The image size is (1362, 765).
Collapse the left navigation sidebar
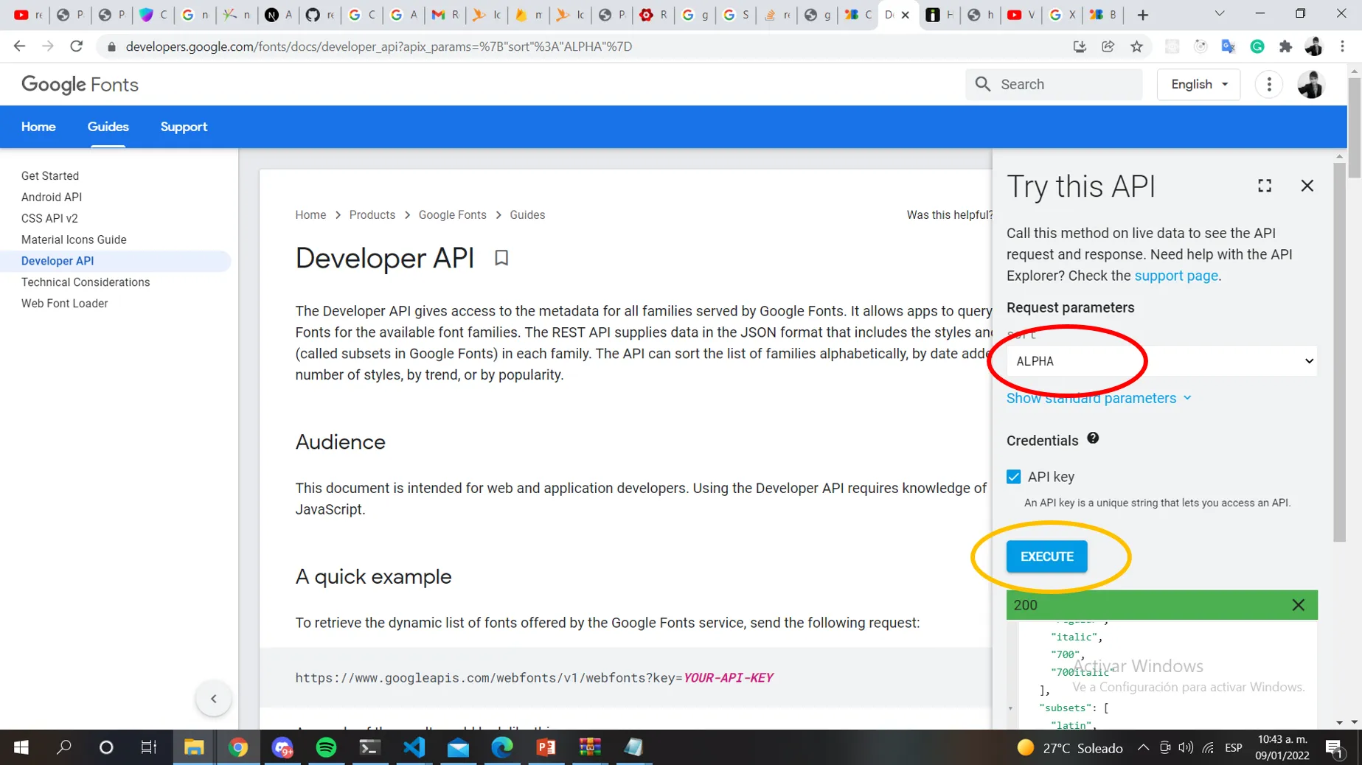coord(214,699)
